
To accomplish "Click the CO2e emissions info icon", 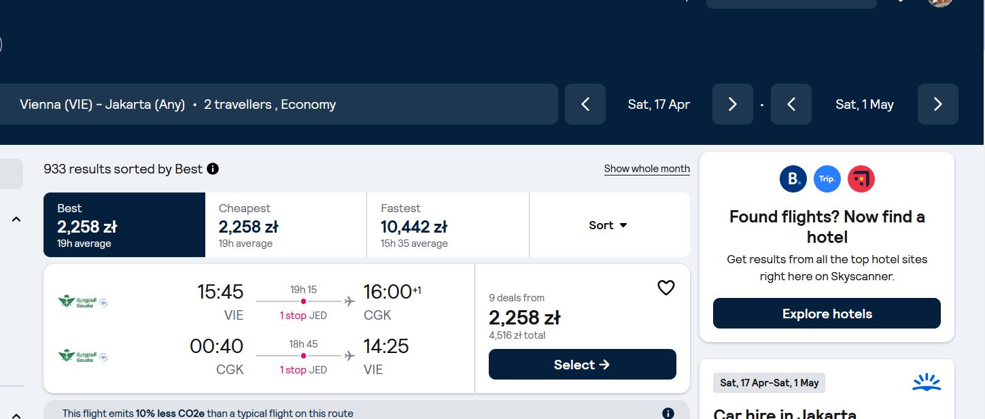I will point(668,413).
